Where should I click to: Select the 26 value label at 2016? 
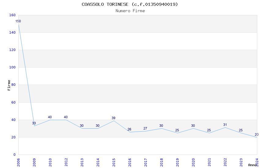point(129,129)
